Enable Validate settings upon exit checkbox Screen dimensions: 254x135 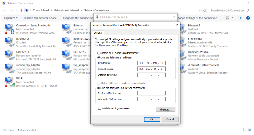click(x=100, y=109)
